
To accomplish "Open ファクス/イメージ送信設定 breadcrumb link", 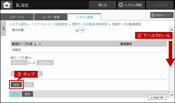I will point(49,24).
